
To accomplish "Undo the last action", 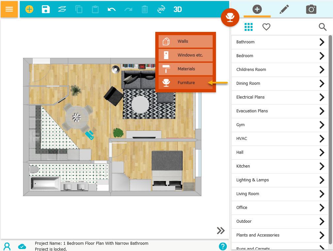I will coord(111,9).
